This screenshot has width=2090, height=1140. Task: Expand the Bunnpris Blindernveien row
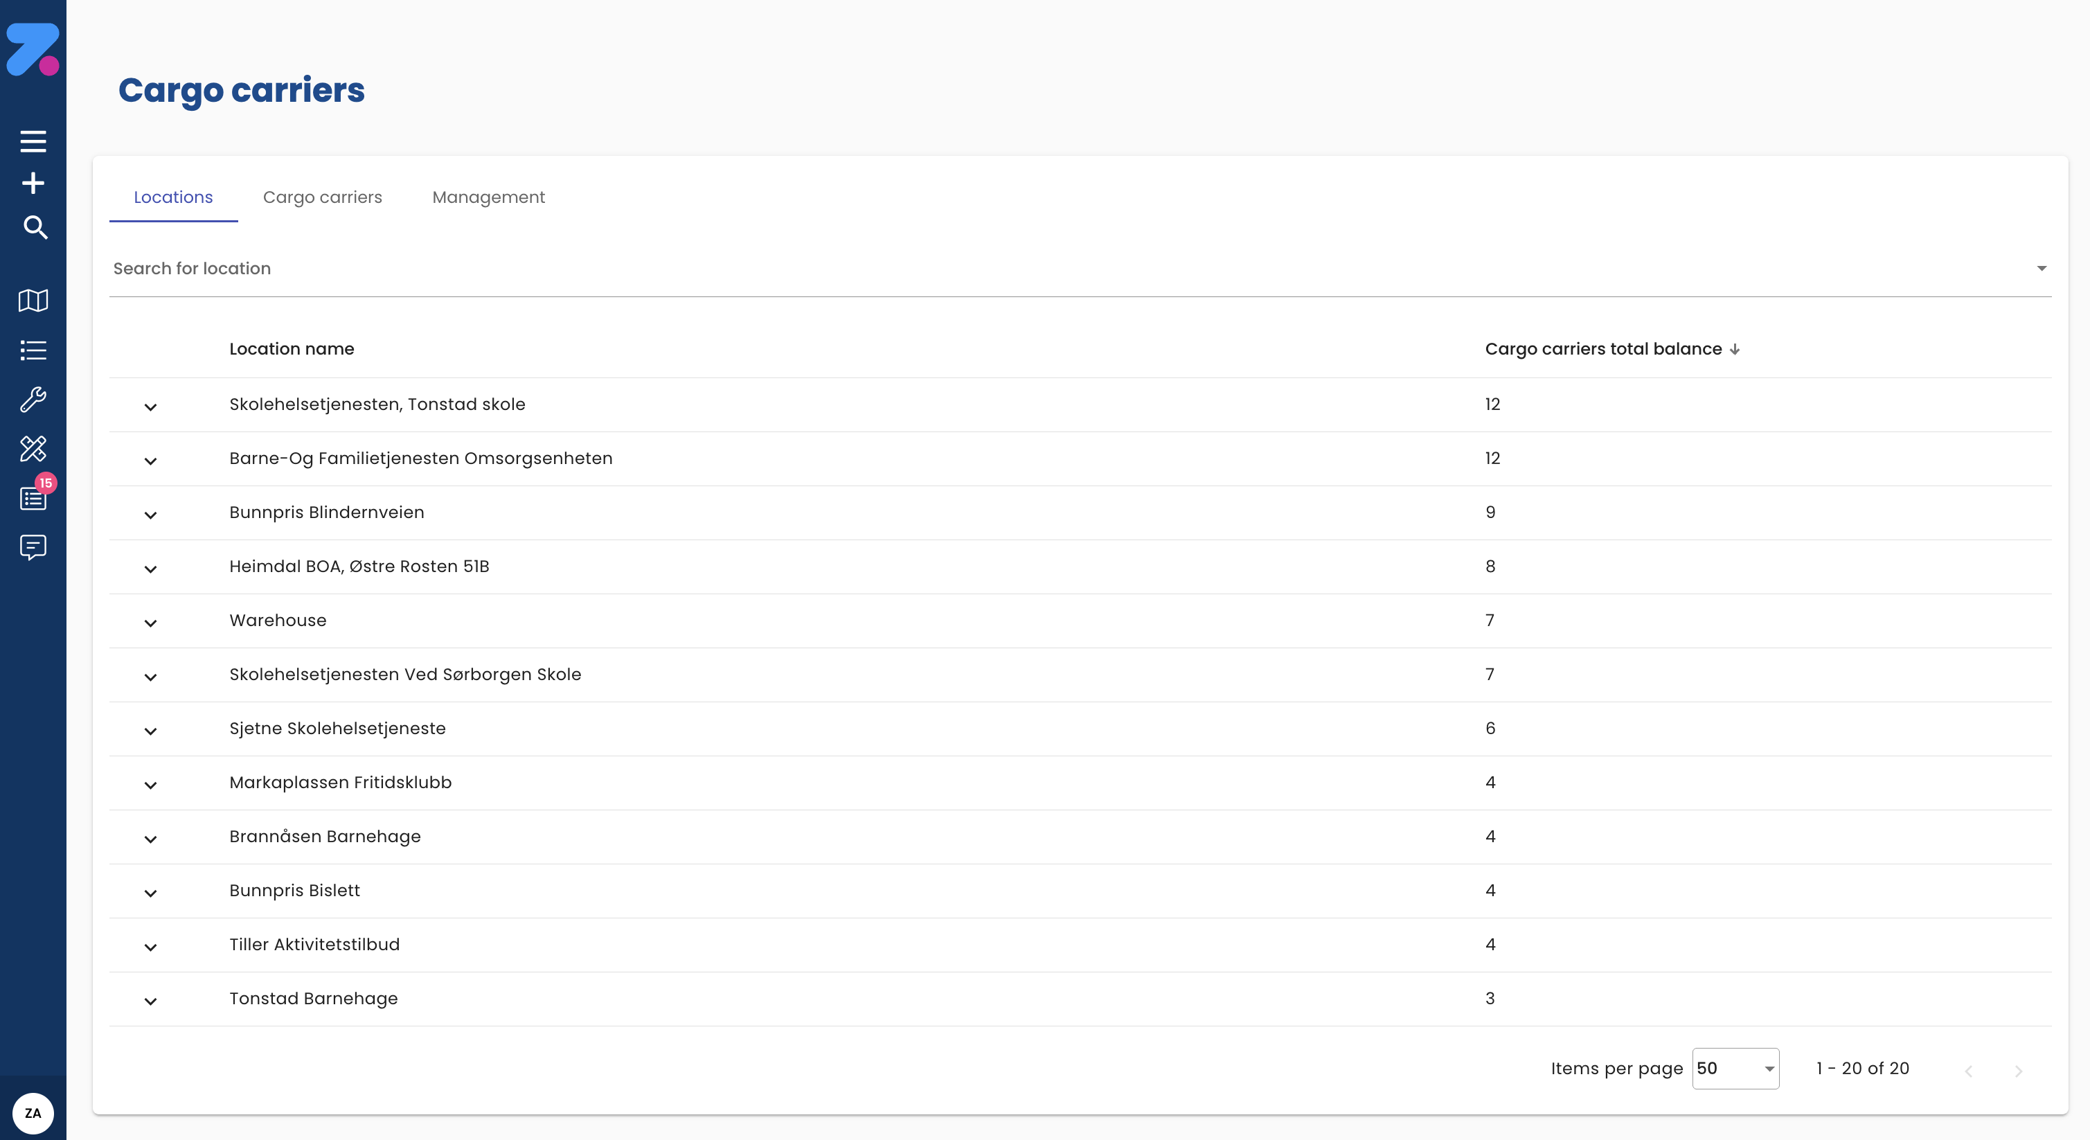pos(150,515)
